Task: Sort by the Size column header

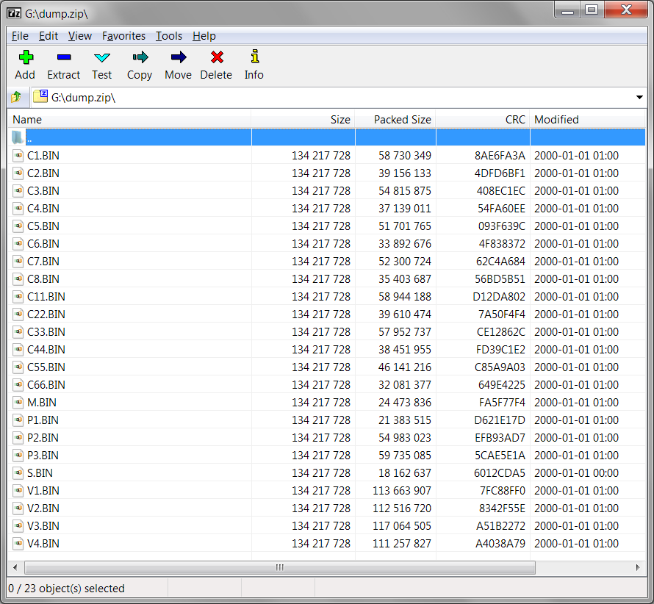Action: coord(303,120)
